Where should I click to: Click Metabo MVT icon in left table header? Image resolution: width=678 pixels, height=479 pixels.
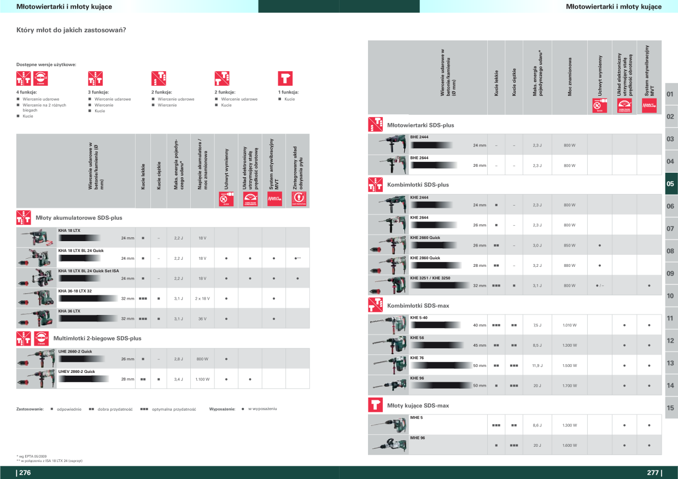pyautogui.click(x=274, y=199)
